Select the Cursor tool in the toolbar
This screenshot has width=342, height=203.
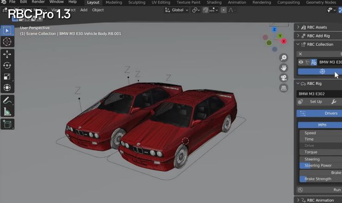pos(7,42)
